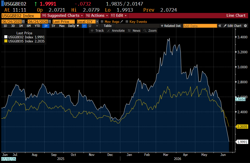Open the Suggested Charts menu
The width and height of the screenshot is (250, 163).
coord(63,15)
